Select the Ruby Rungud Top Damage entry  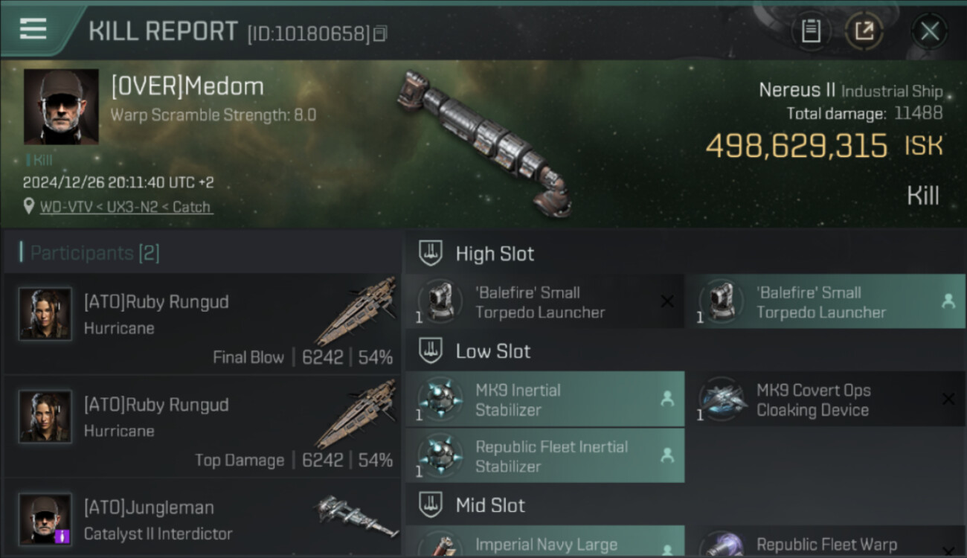click(x=203, y=426)
